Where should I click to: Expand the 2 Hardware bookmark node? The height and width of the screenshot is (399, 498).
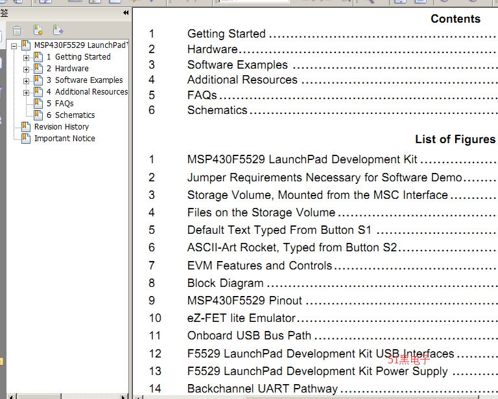27,70
